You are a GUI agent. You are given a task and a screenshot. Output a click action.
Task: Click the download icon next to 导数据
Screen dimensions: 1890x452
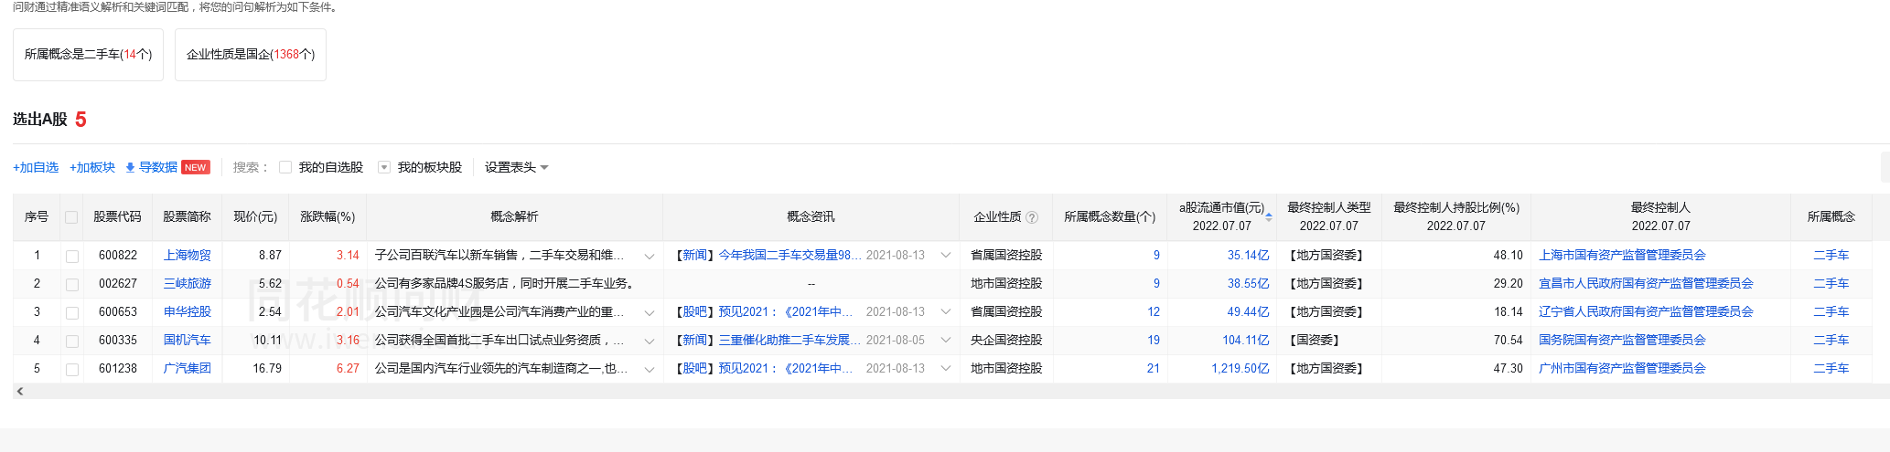(130, 168)
